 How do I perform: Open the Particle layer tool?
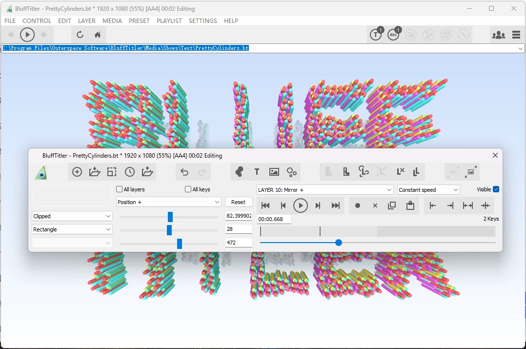(292, 172)
